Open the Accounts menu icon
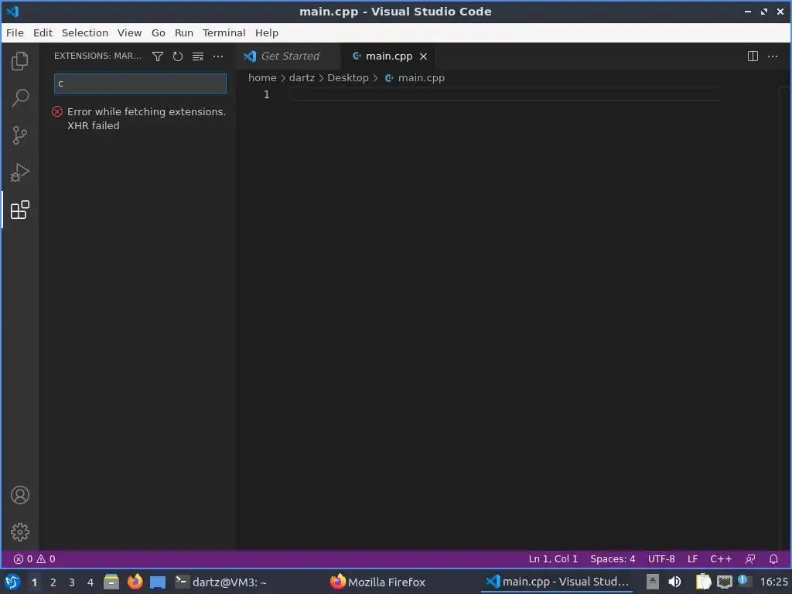Viewport: 792px width, 594px height. click(19, 495)
